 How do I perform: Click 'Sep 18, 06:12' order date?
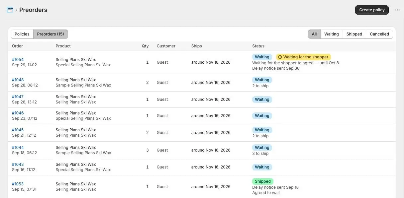coord(25,153)
